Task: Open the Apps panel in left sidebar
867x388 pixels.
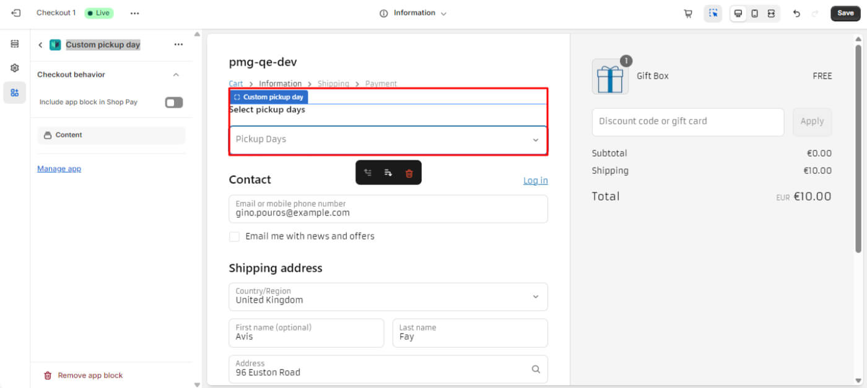Action: [x=15, y=93]
